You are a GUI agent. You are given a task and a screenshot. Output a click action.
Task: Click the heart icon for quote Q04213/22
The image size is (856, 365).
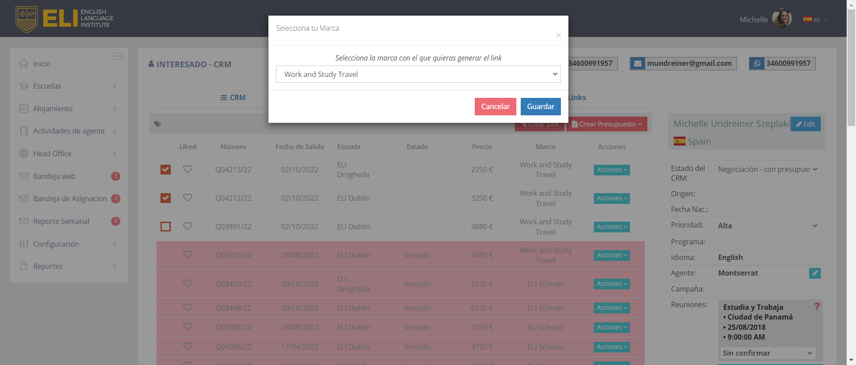(x=188, y=169)
